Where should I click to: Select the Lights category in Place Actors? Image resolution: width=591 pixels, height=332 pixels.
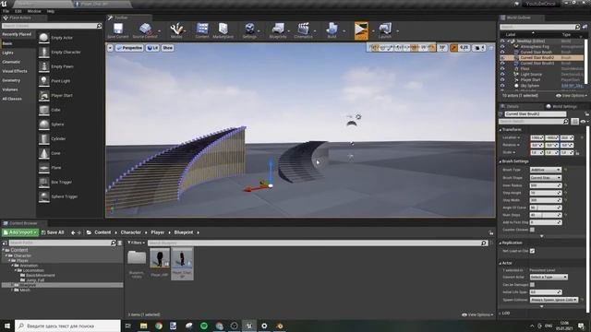tap(7, 53)
